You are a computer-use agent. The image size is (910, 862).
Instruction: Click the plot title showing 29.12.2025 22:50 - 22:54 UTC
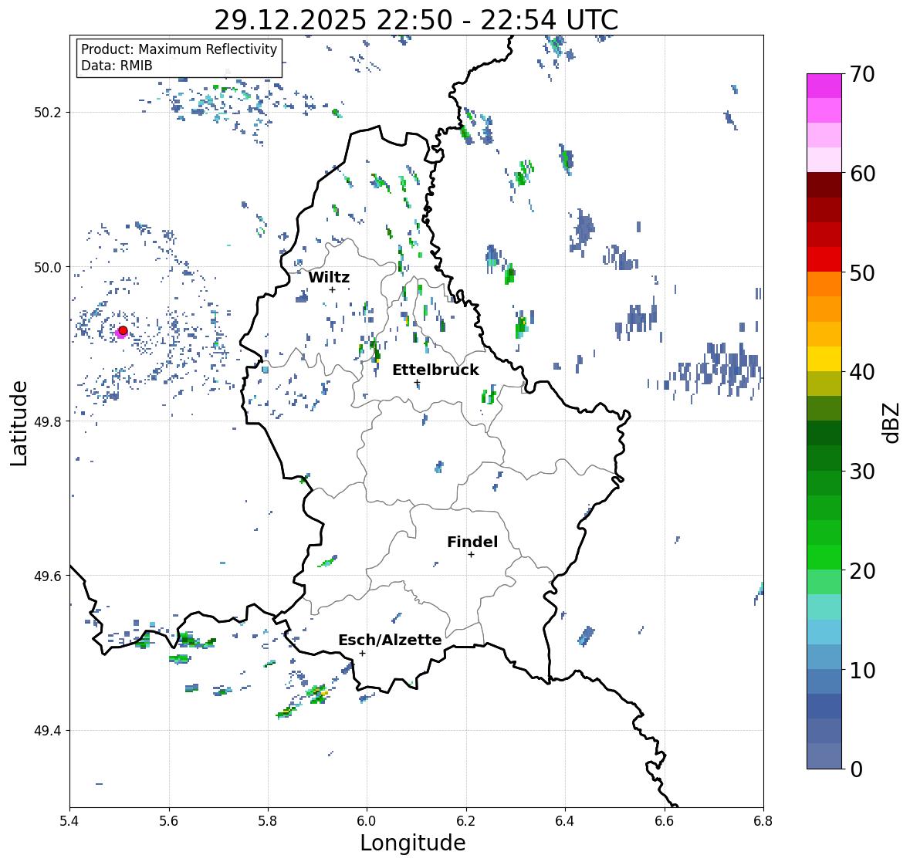point(416,20)
